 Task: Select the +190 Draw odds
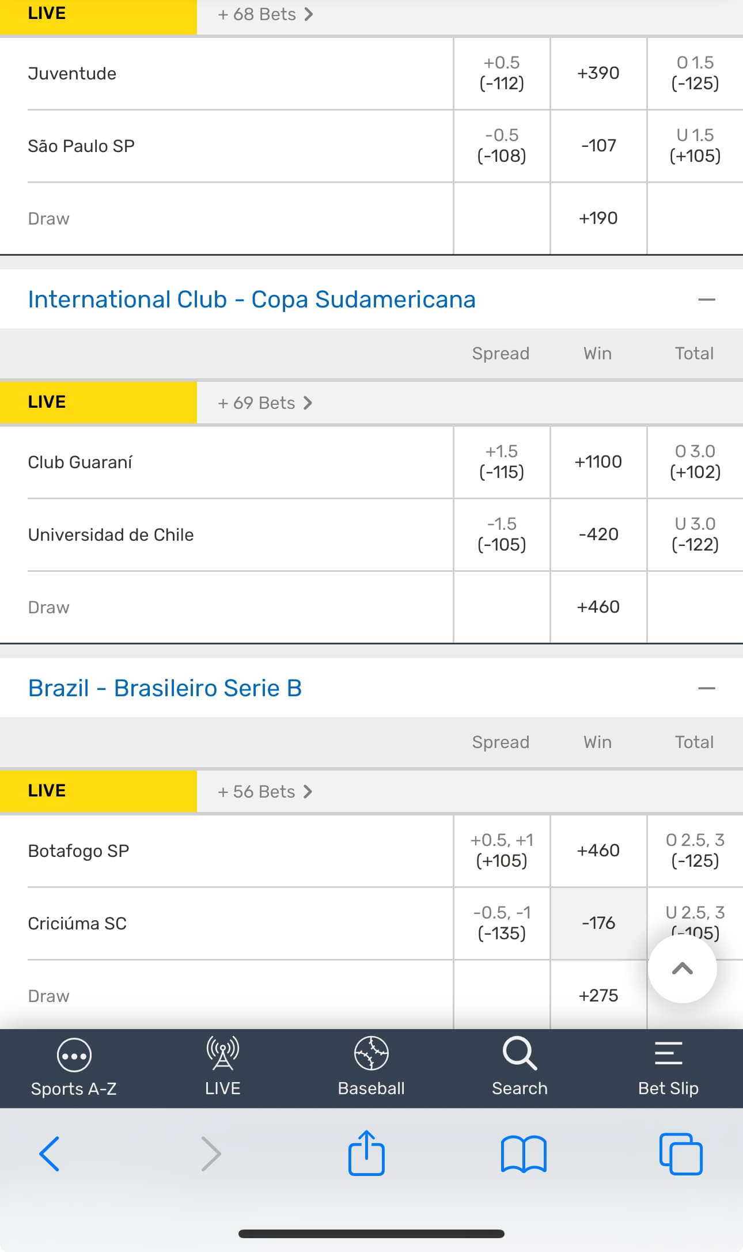point(598,218)
